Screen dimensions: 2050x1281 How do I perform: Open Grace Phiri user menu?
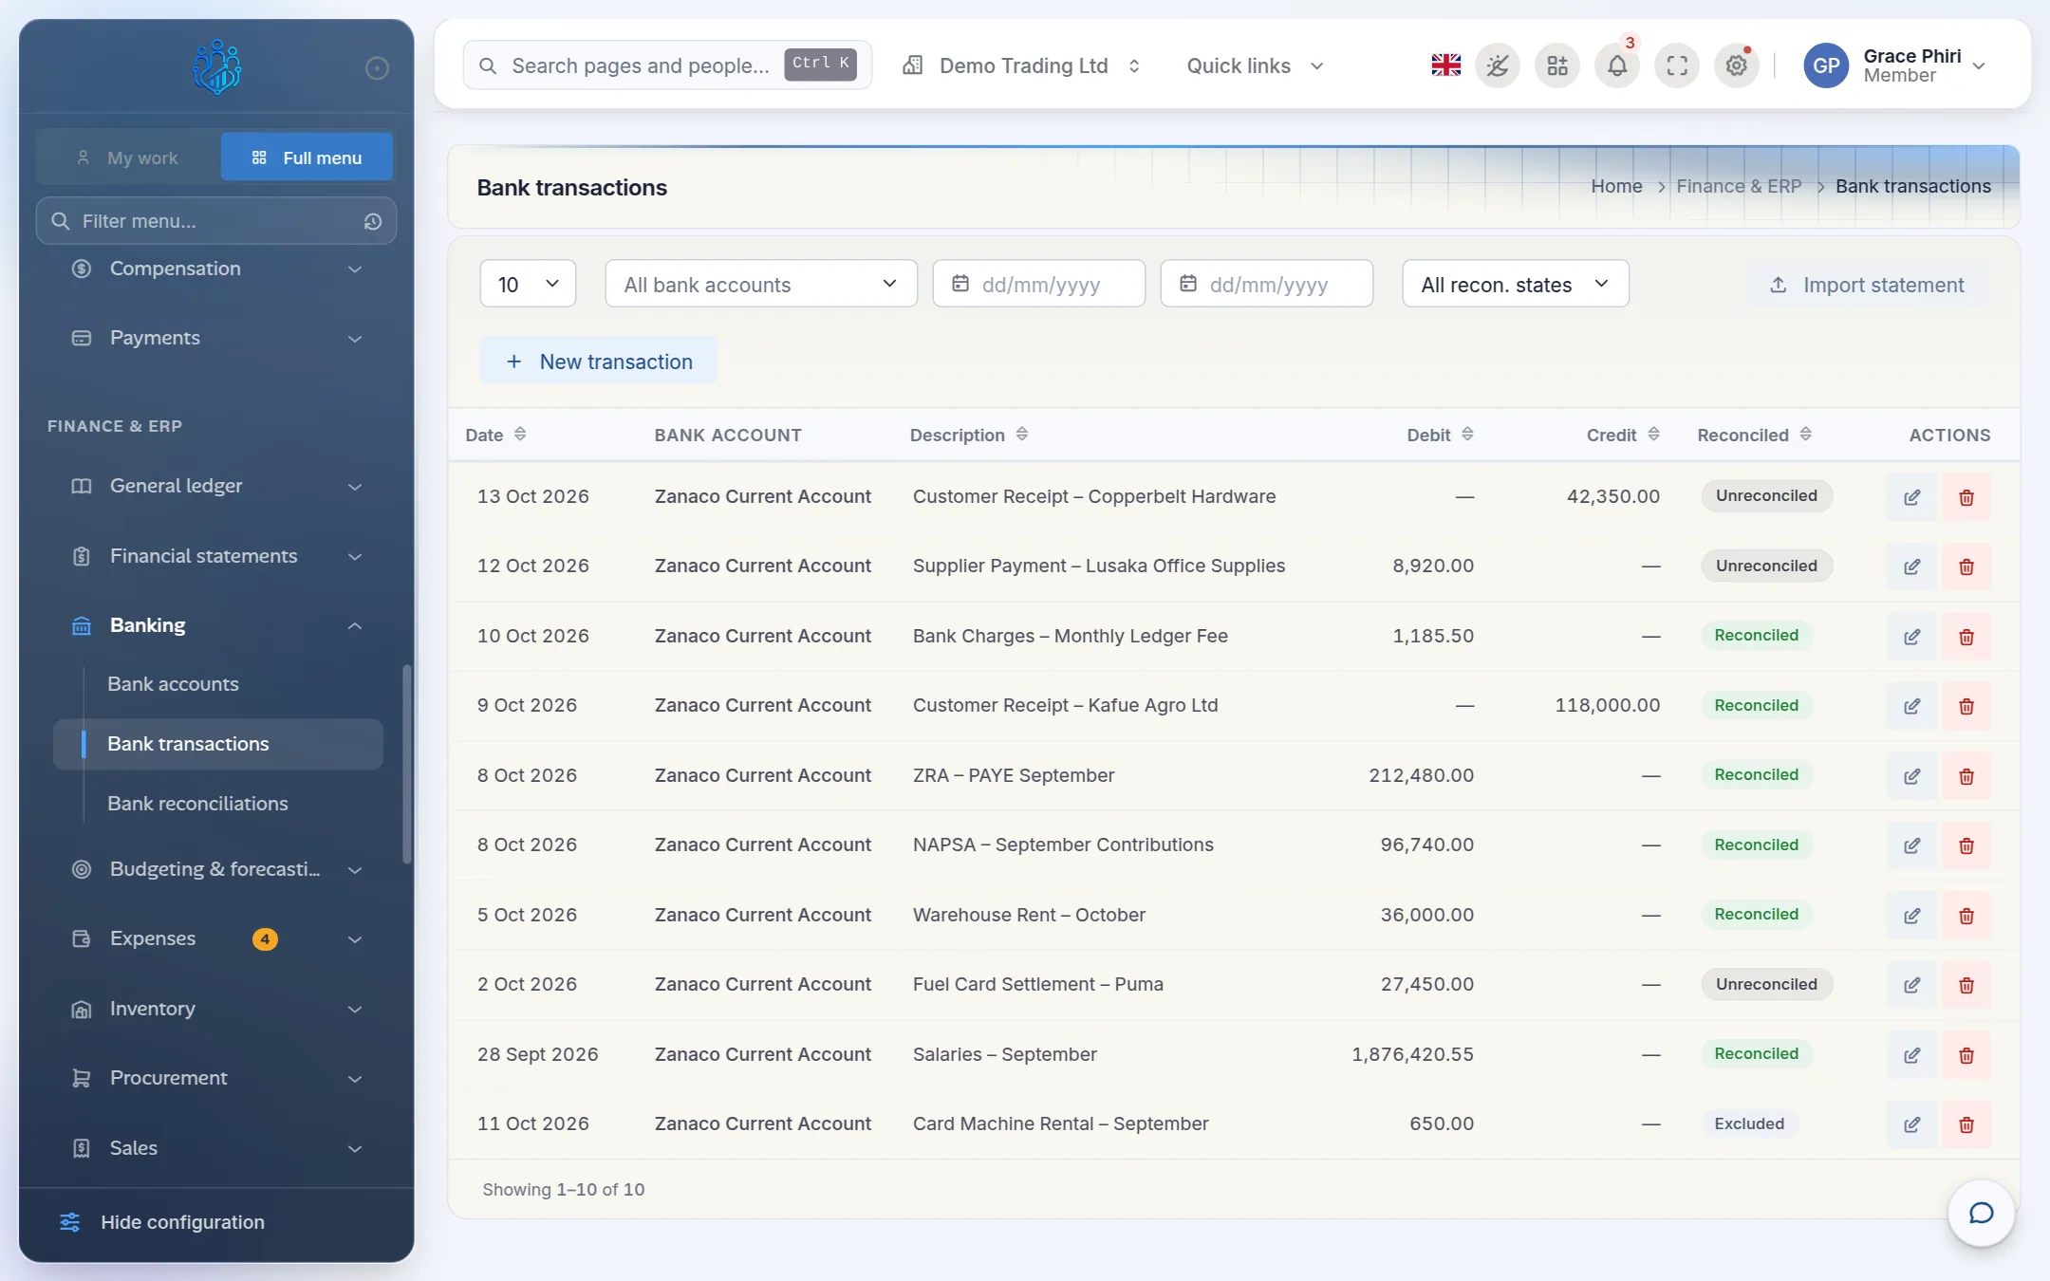[x=1894, y=65]
